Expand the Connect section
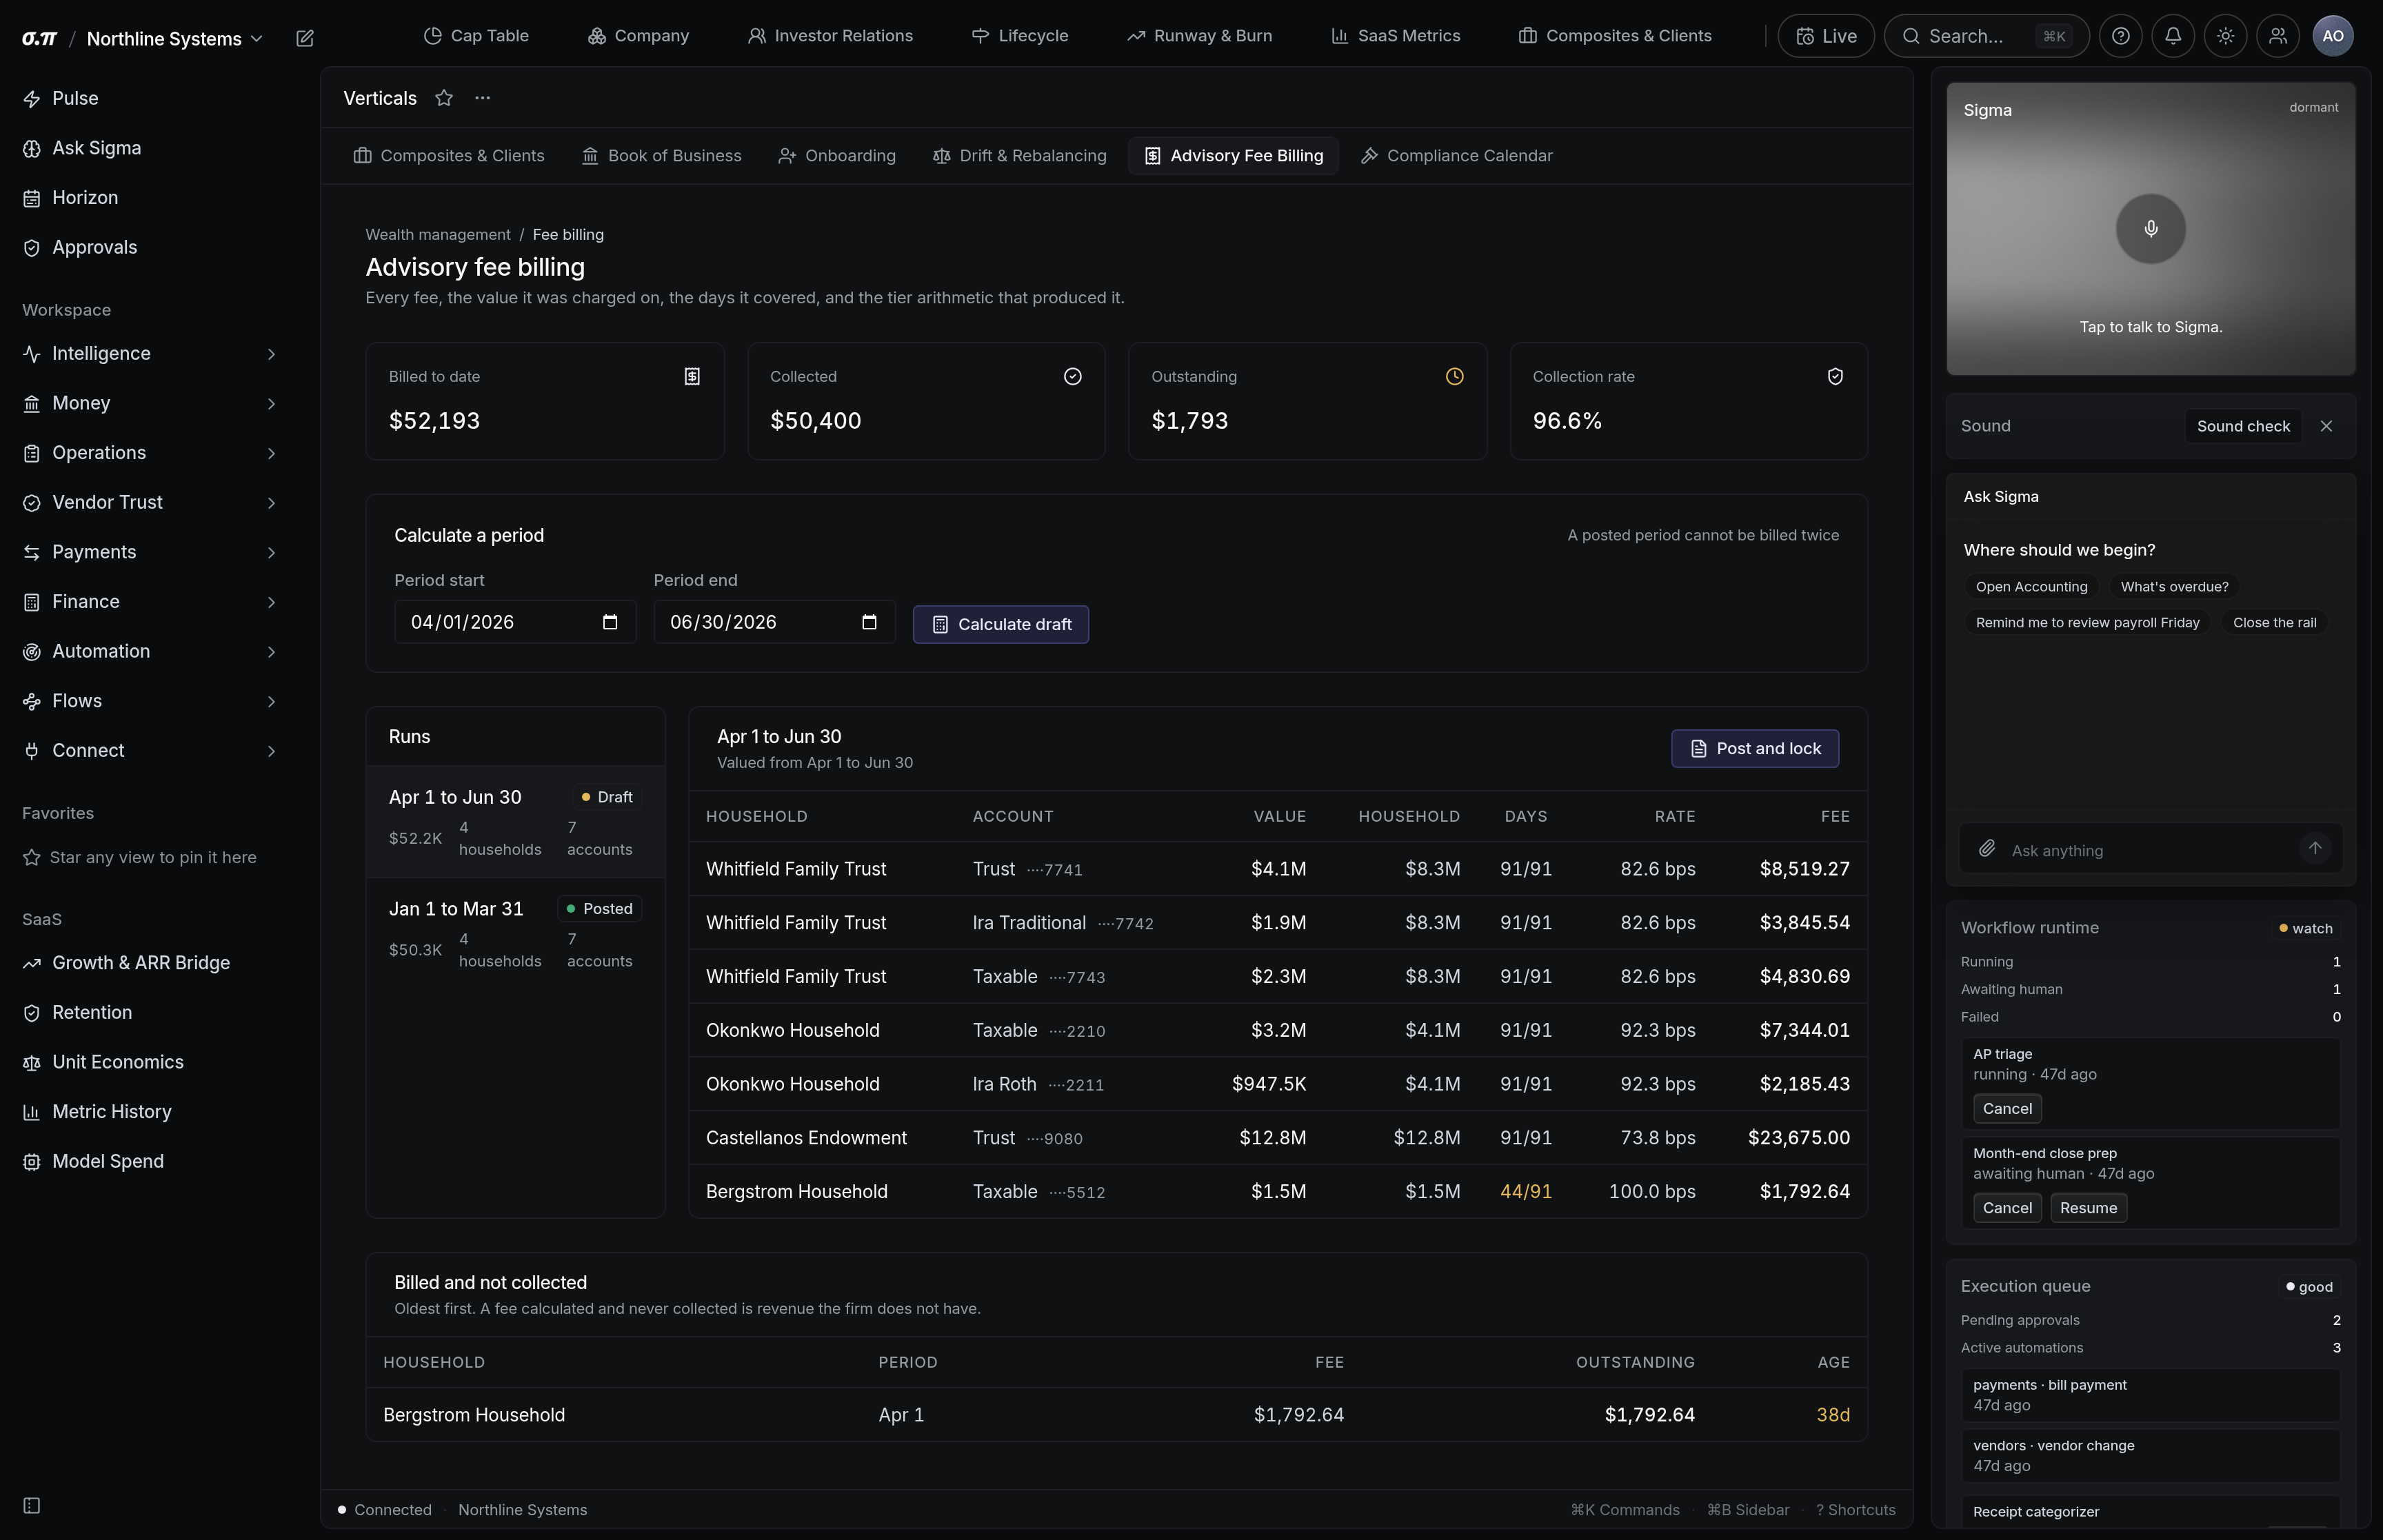2383x1540 pixels. (150, 751)
